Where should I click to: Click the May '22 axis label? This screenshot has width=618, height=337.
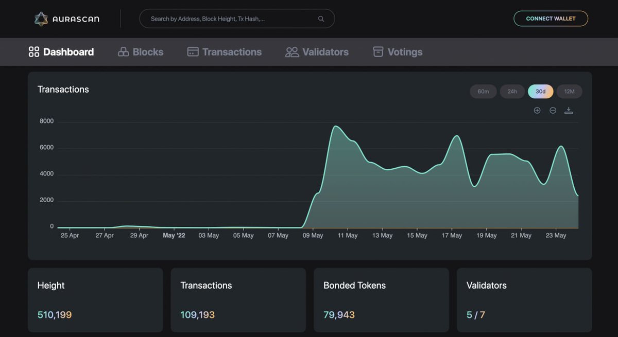click(x=174, y=236)
